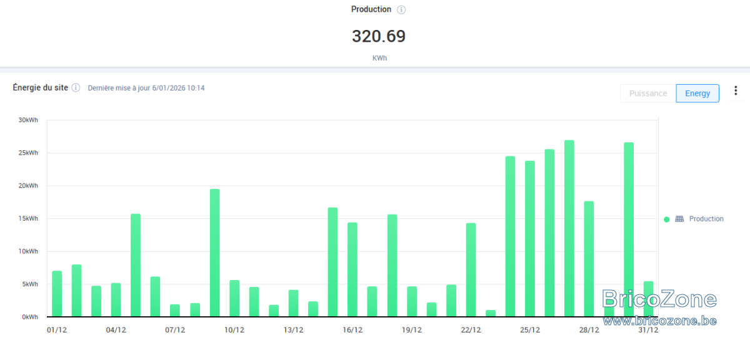Click the Énergie du site info icon
Viewport: 750px width, 348px height.
(76, 88)
